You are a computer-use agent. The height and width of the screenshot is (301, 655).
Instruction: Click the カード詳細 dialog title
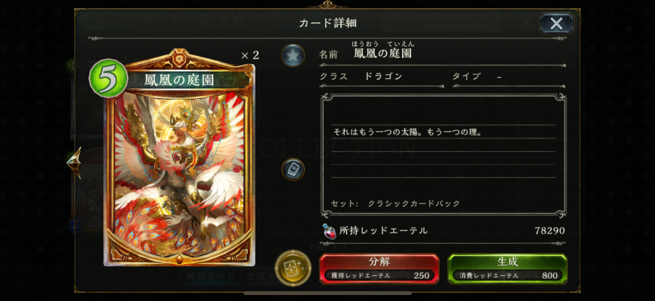click(328, 23)
